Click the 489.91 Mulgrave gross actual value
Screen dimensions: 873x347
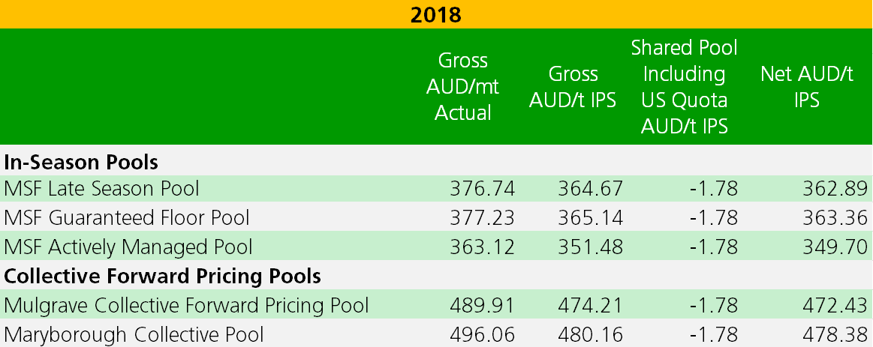(482, 305)
